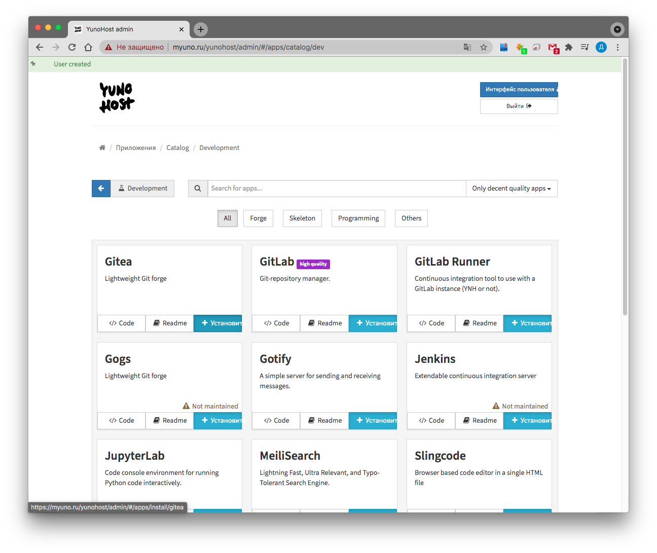Select the Forge filter tab

pyautogui.click(x=258, y=218)
